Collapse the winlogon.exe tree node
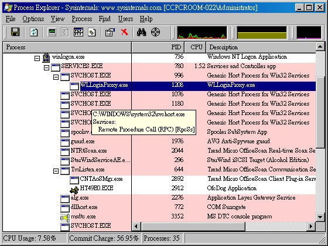Viewport: 328px width, 246px height. point(37,58)
